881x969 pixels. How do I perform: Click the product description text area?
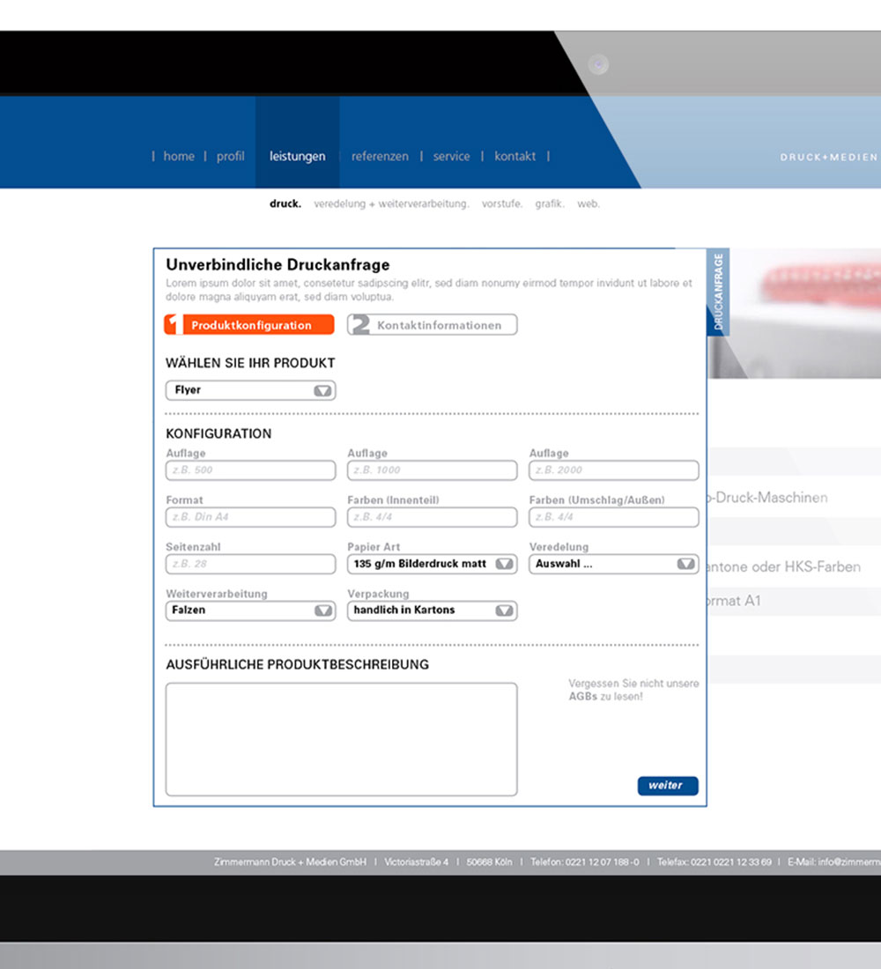(341, 739)
